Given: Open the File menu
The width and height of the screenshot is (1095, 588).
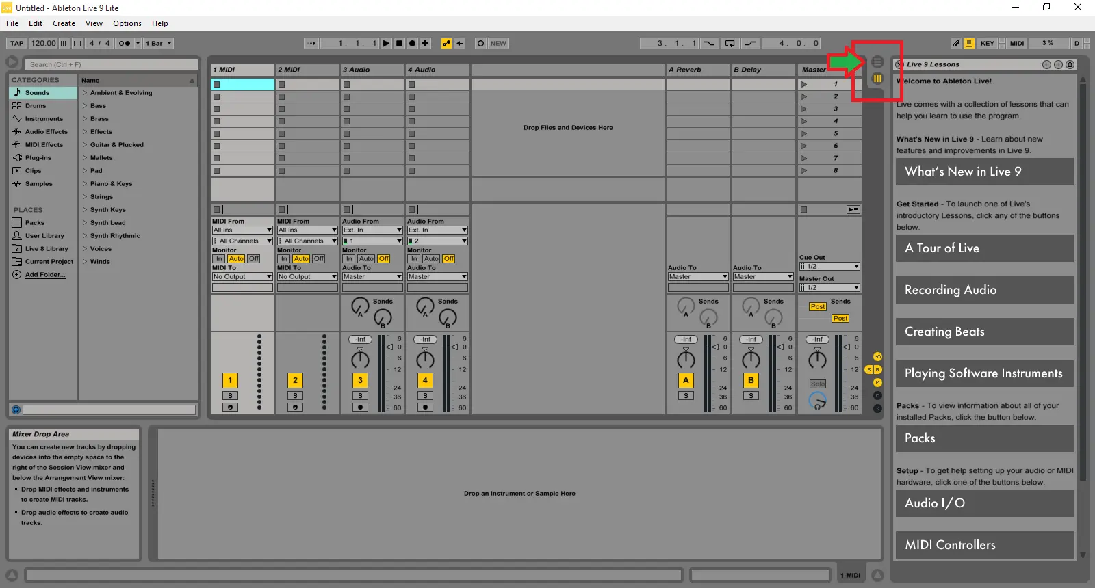Looking at the screenshot, I should [12, 23].
